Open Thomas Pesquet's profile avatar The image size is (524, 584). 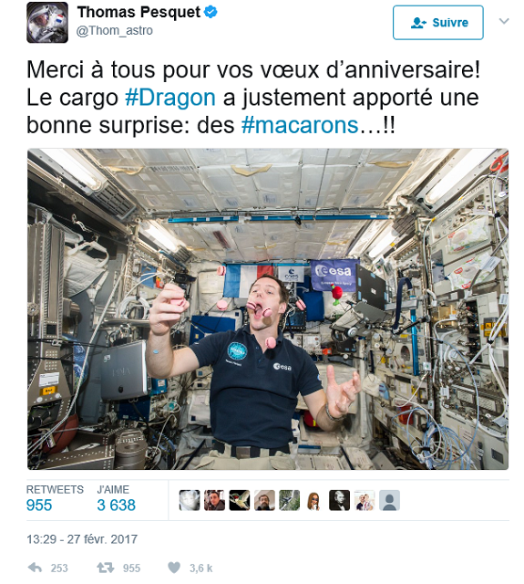click(x=47, y=22)
